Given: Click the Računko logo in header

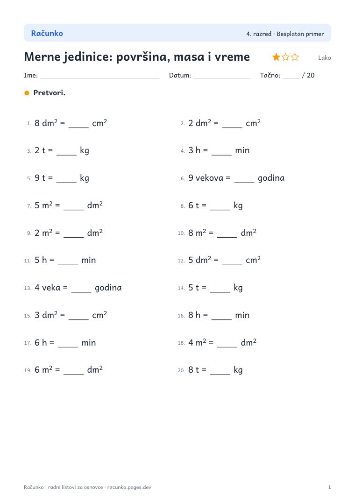Looking at the screenshot, I should click(47, 33).
